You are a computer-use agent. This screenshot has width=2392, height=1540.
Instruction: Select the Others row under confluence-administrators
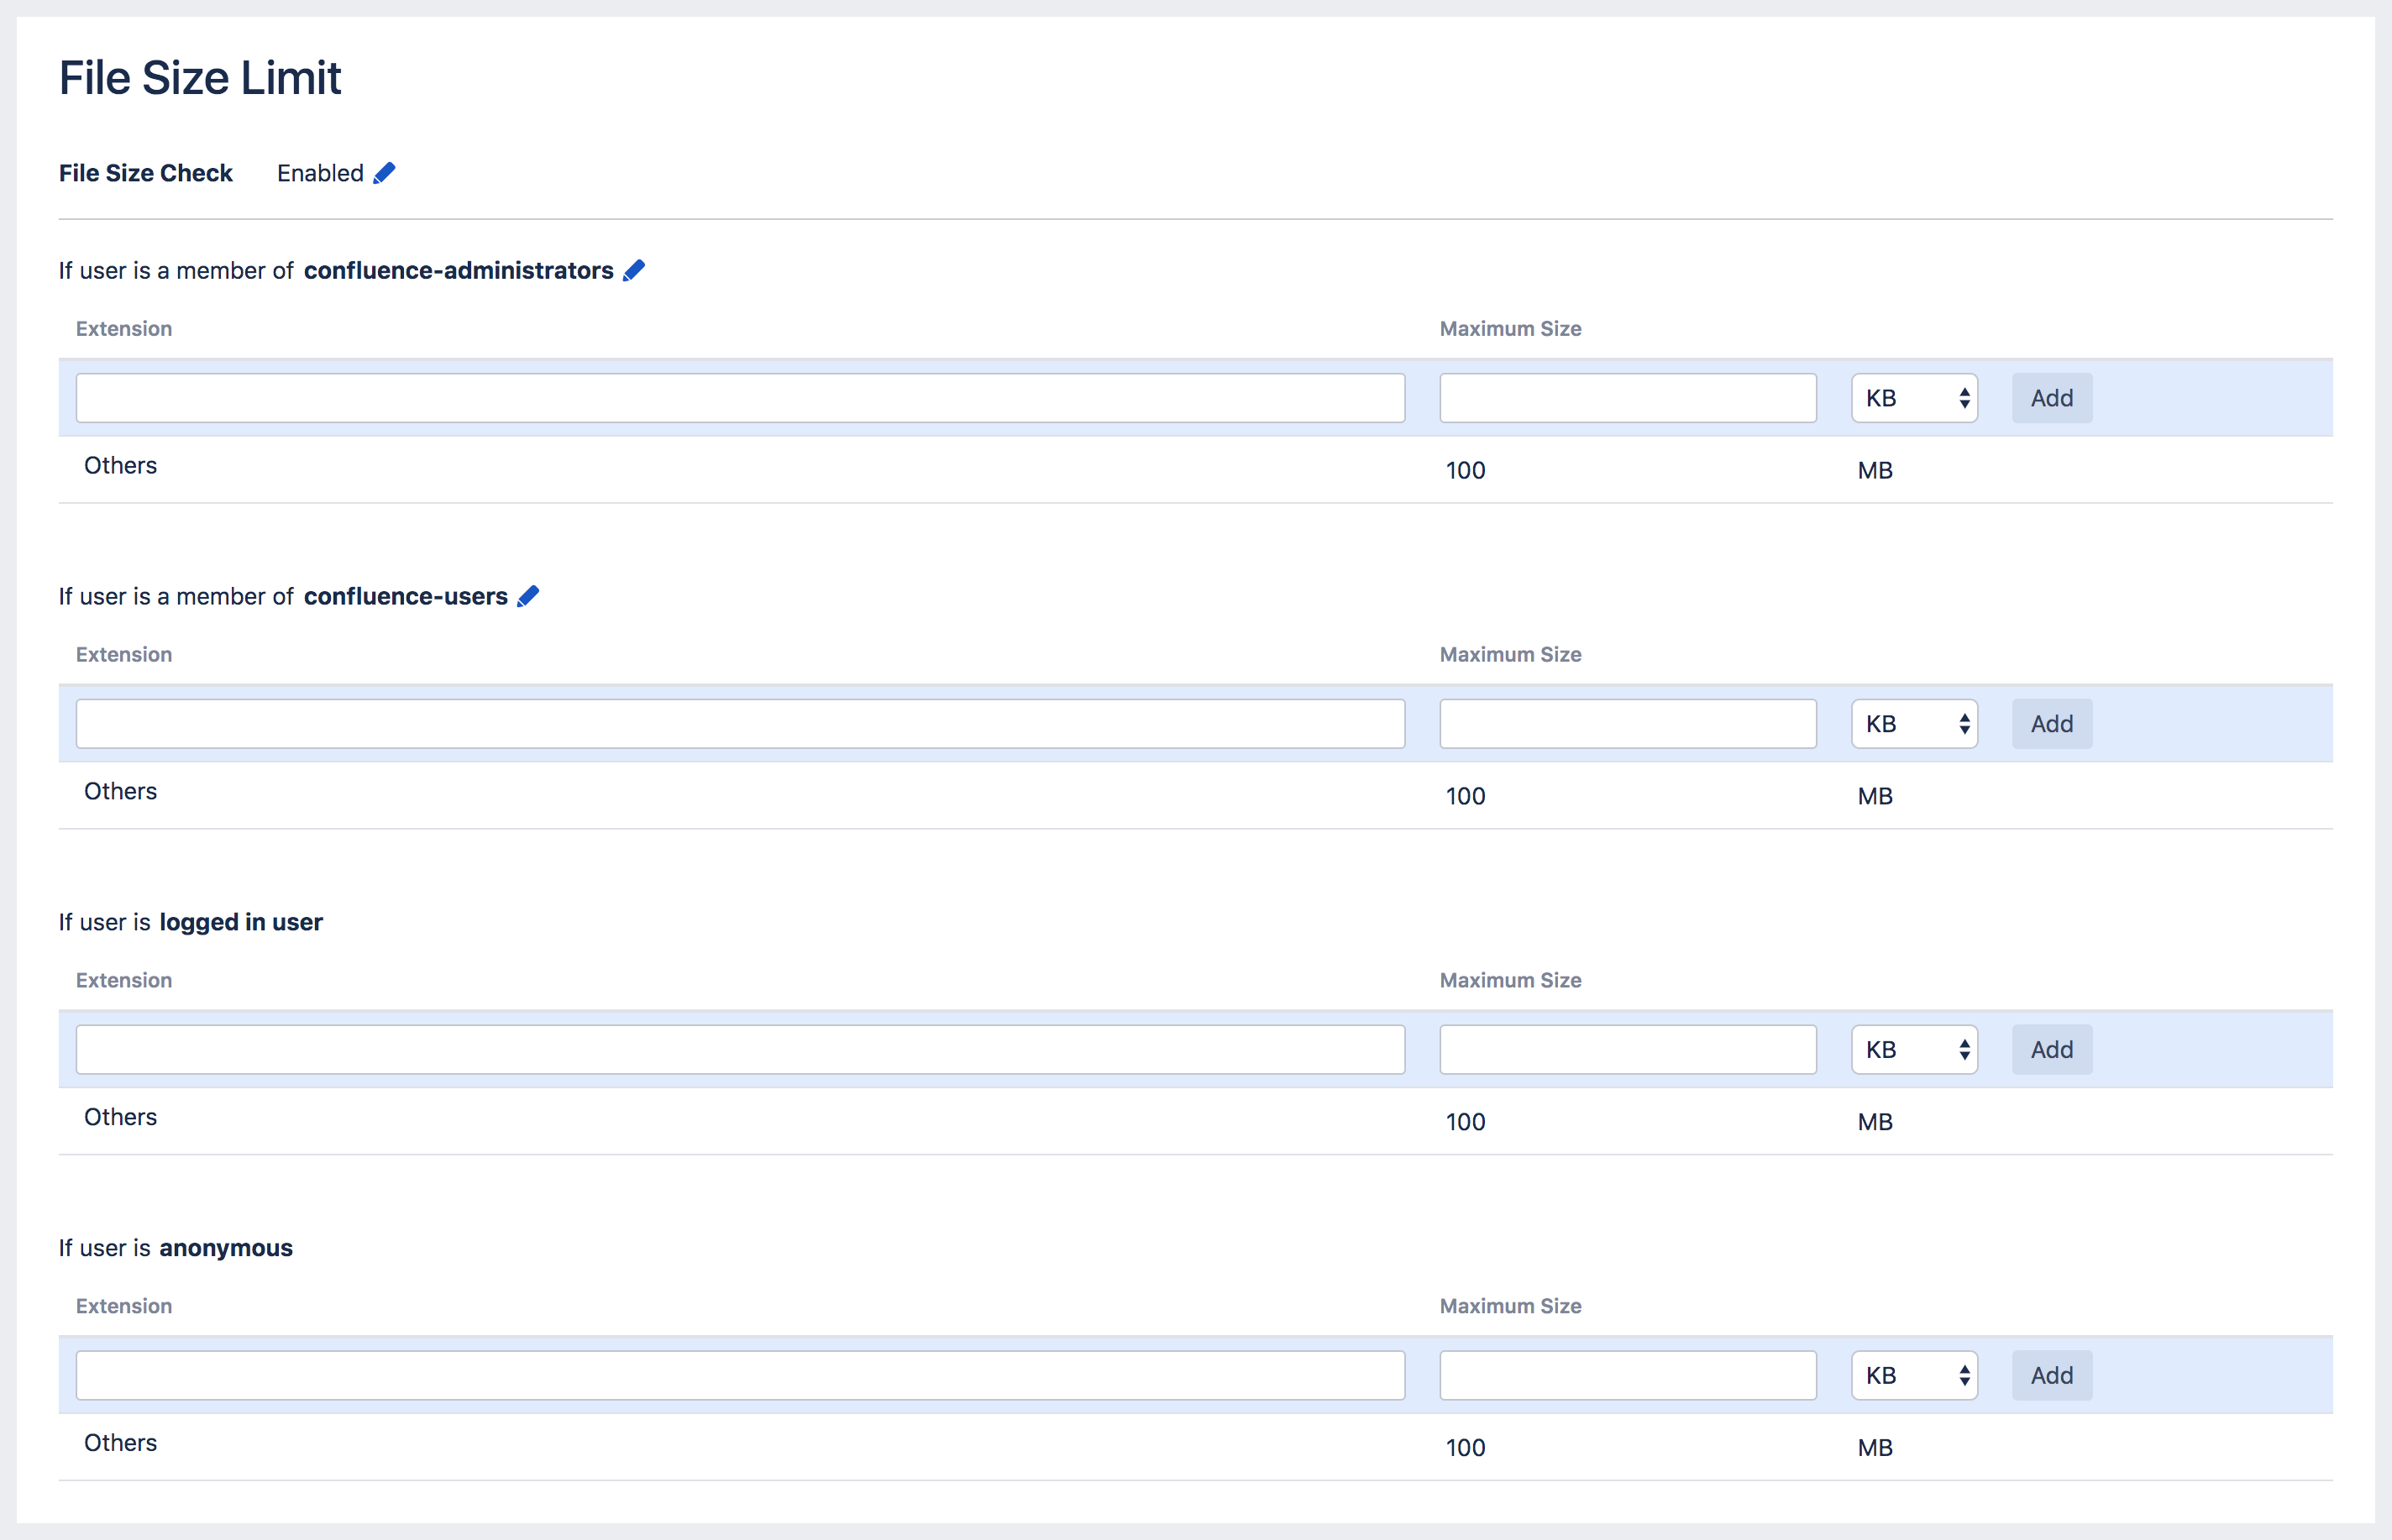click(121, 466)
